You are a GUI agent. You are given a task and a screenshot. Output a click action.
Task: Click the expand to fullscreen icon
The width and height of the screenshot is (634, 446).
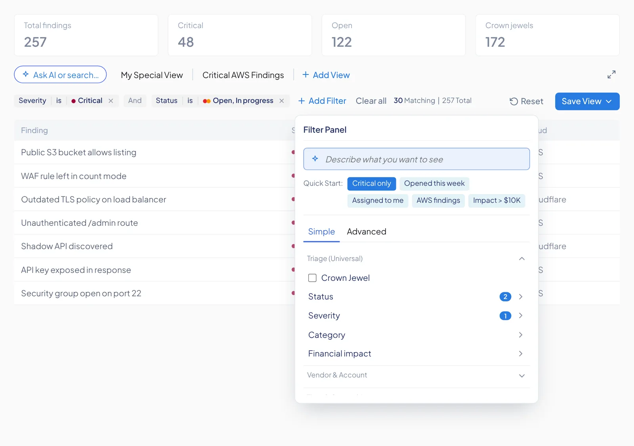[611, 74]
